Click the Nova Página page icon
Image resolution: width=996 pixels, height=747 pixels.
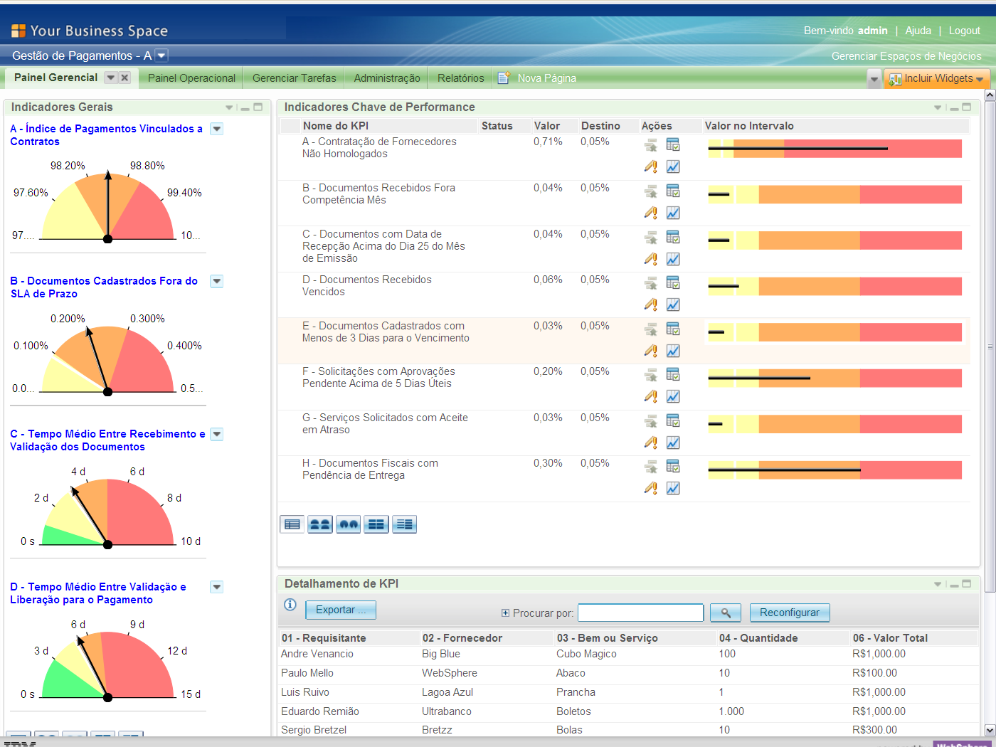[504, 78]
